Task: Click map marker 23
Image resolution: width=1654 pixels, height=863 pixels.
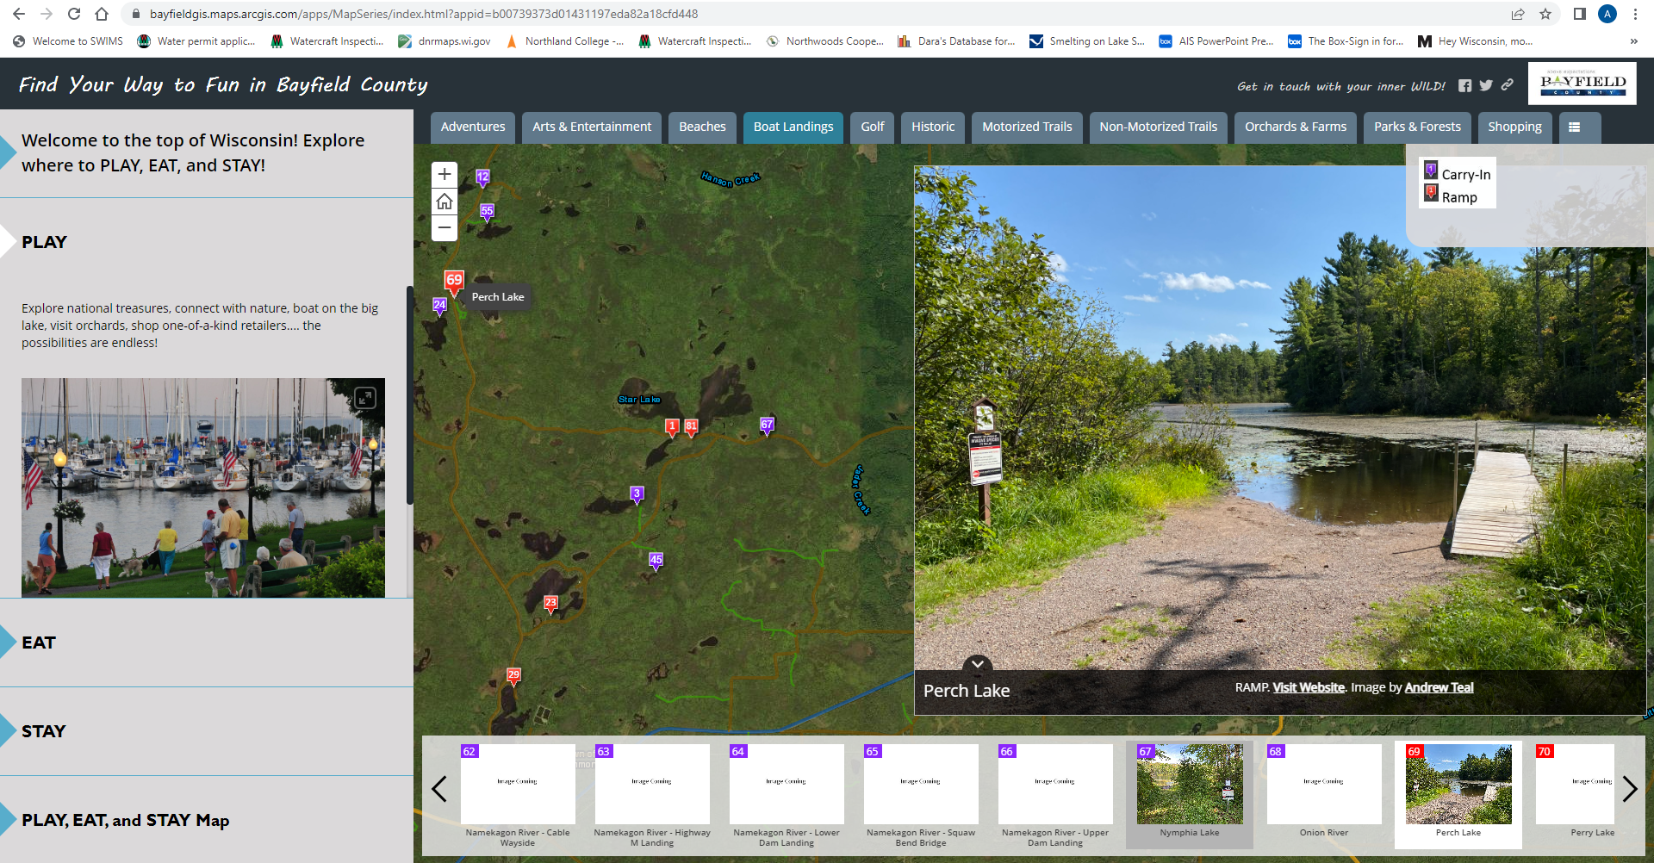Action: coord(551,604)
